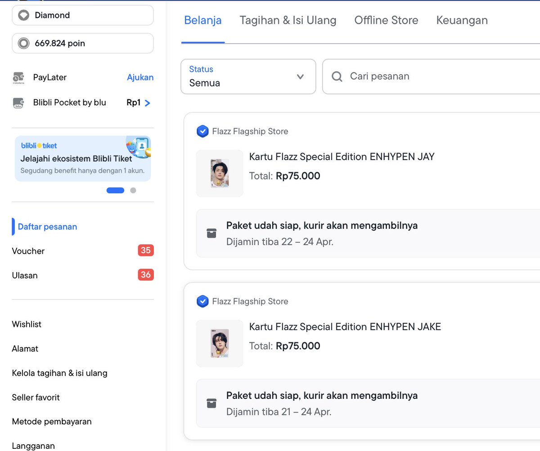Open Alamat in the sidebar
Screen dimensions: 540x451
pos(25,348)
